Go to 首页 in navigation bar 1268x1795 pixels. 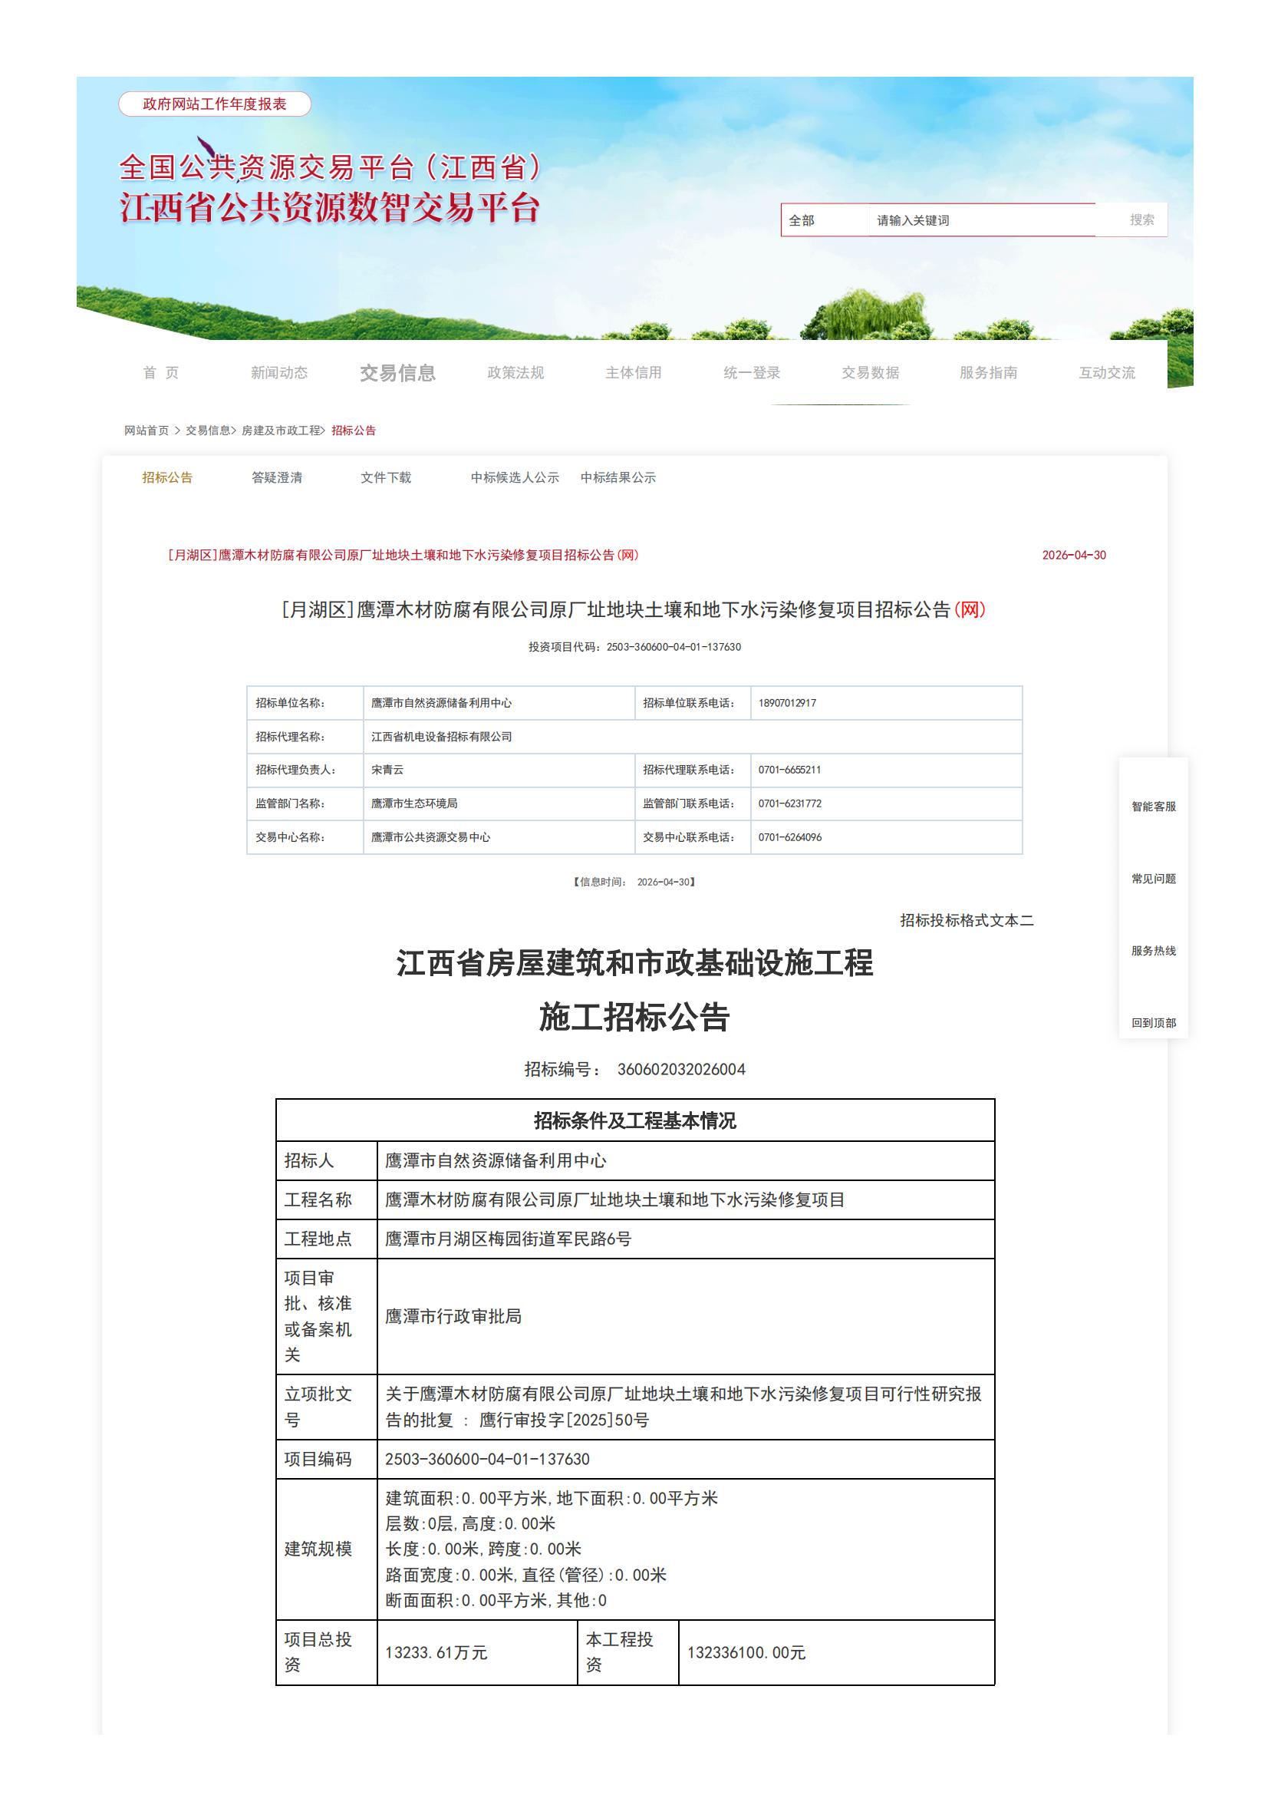coord(161,373)
